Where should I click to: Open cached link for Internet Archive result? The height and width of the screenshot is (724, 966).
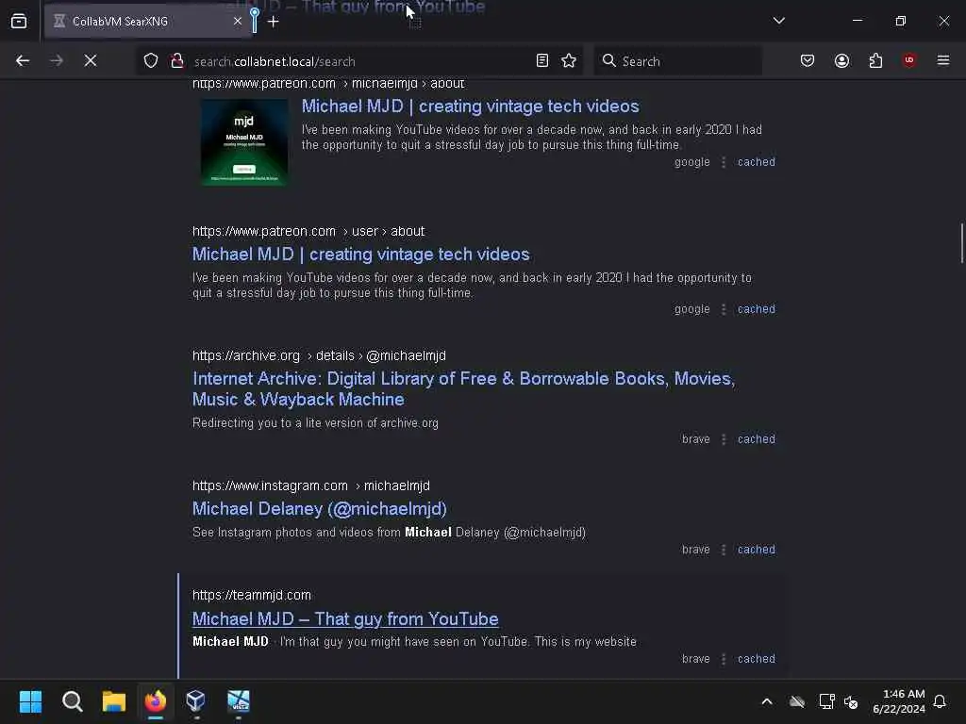click(x=757, y=439)
